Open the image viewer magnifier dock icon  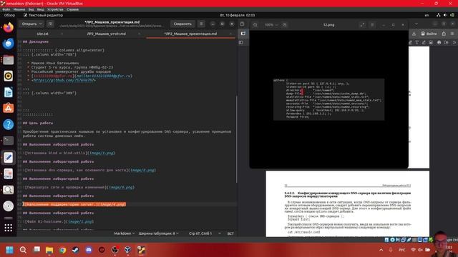[8, 190]
